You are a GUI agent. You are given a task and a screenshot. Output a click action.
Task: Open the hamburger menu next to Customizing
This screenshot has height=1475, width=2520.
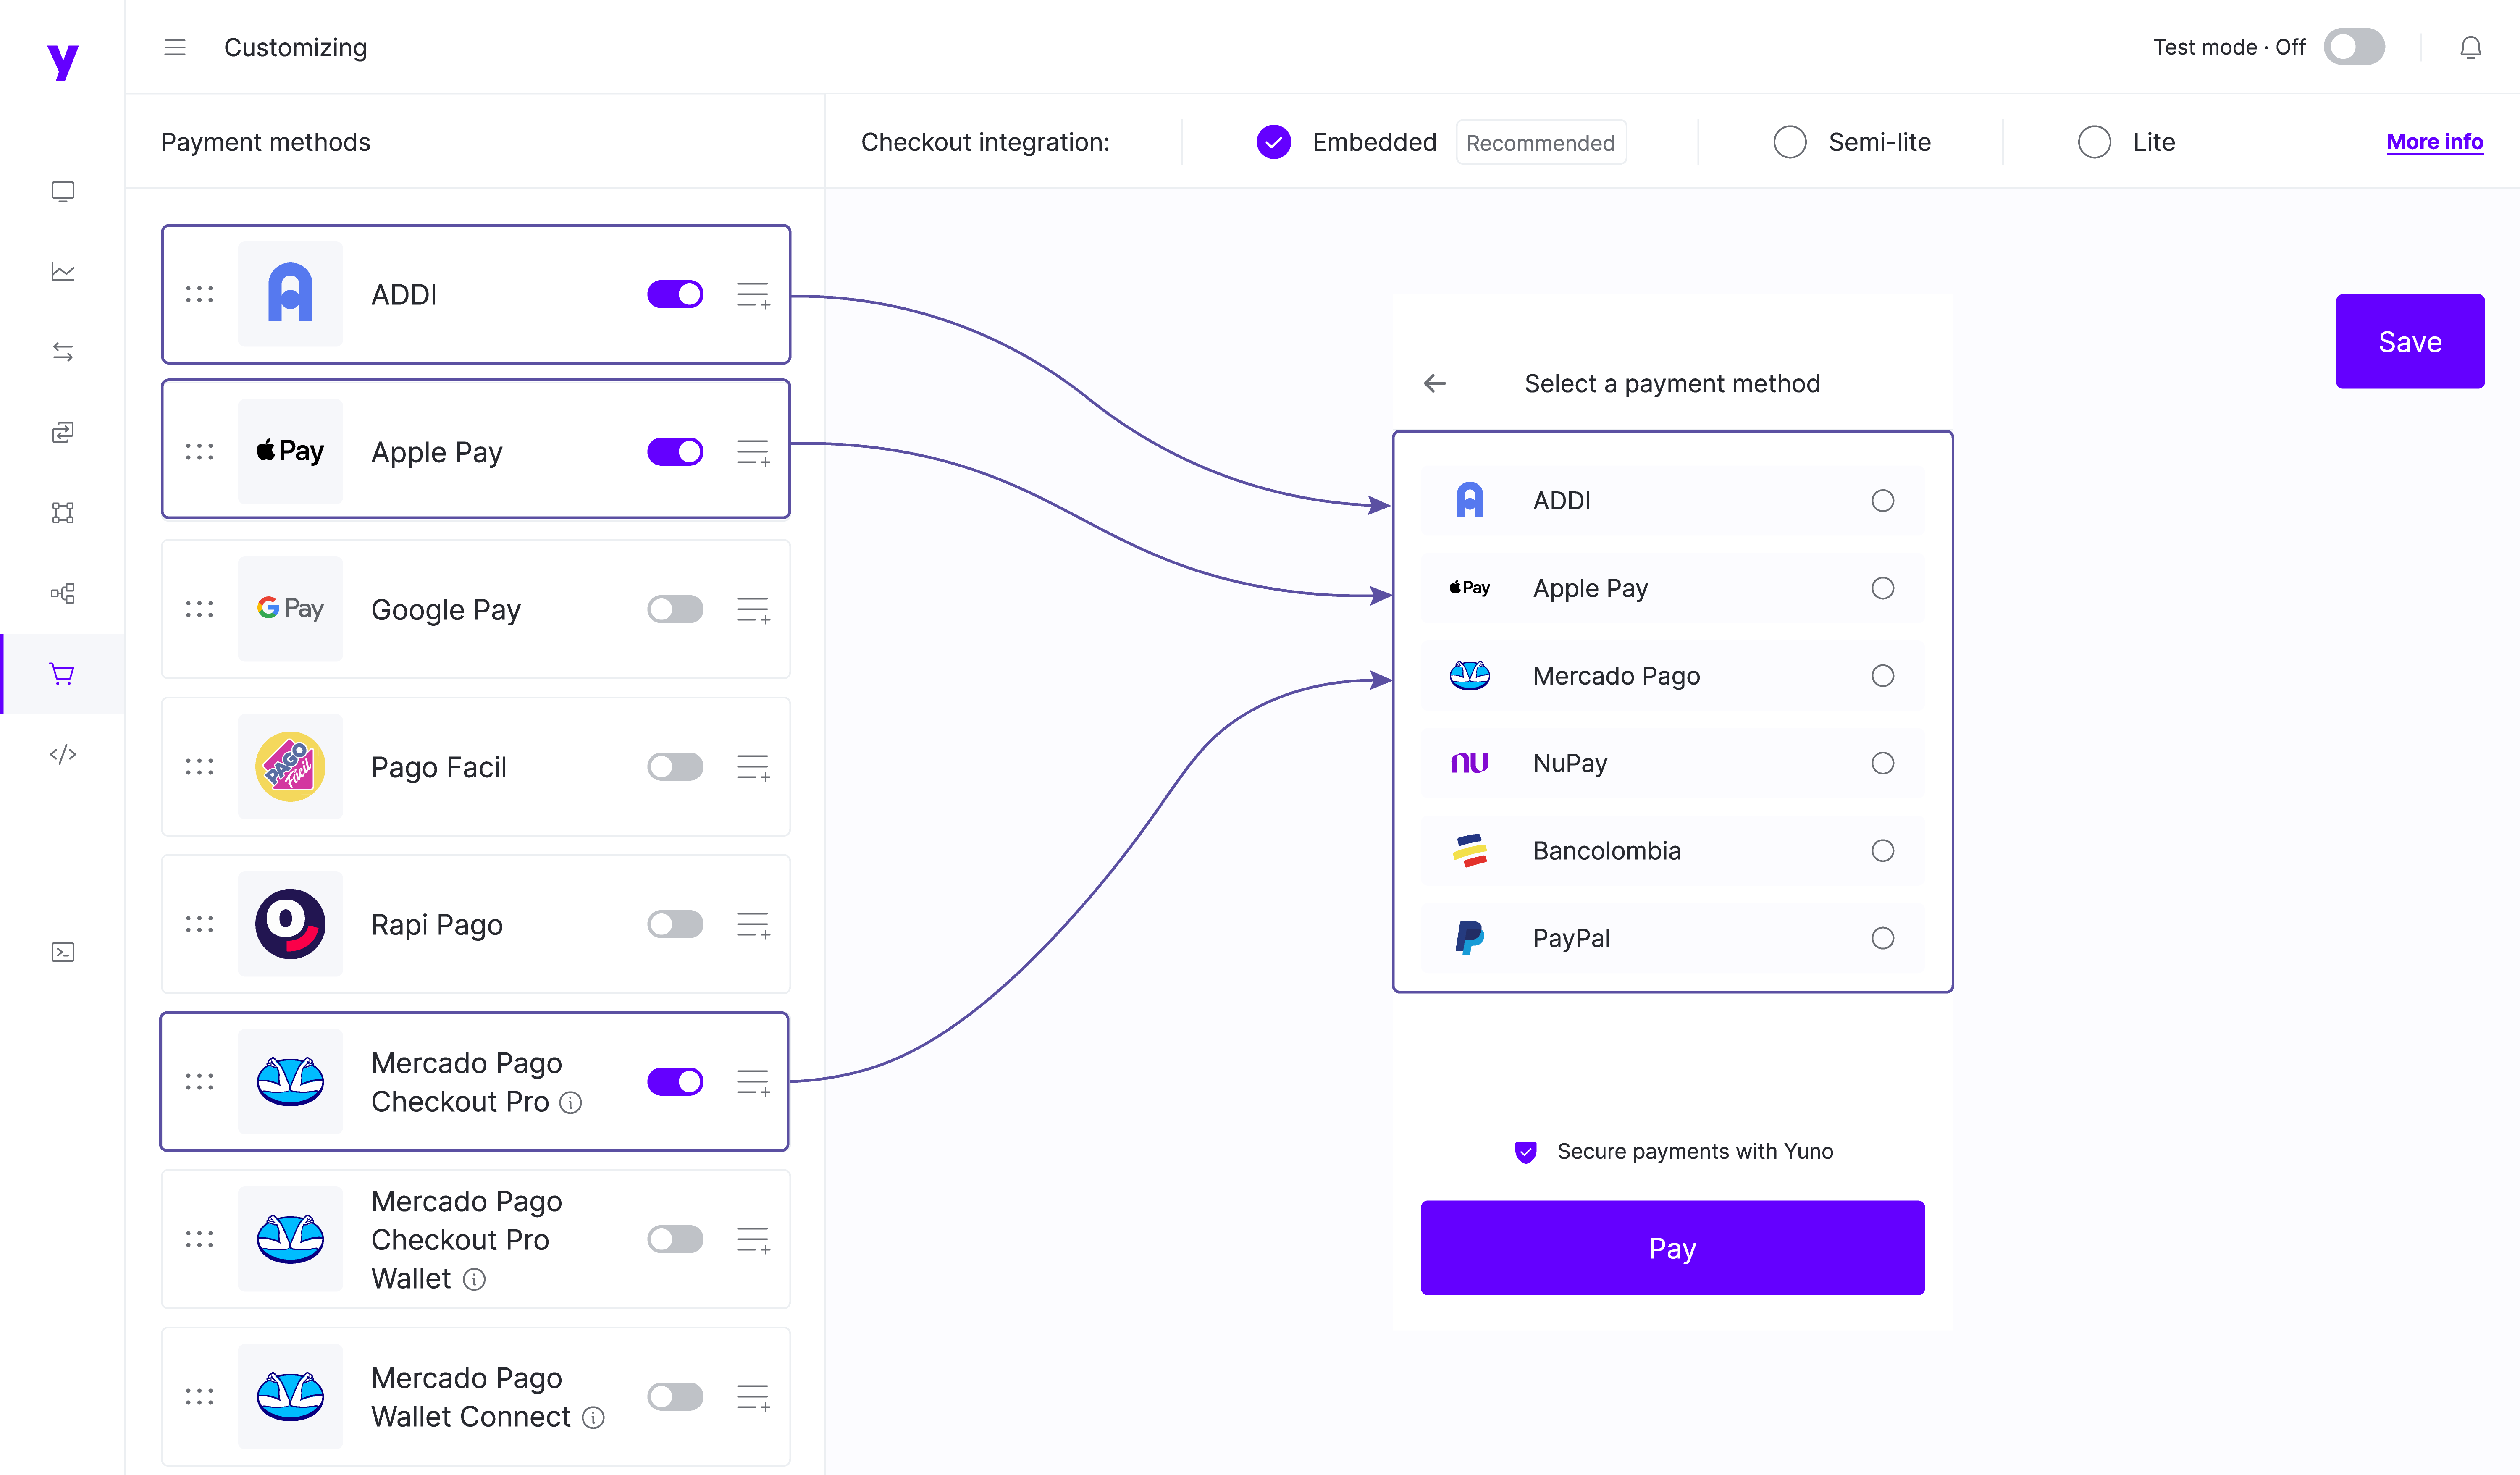(175, 47)
